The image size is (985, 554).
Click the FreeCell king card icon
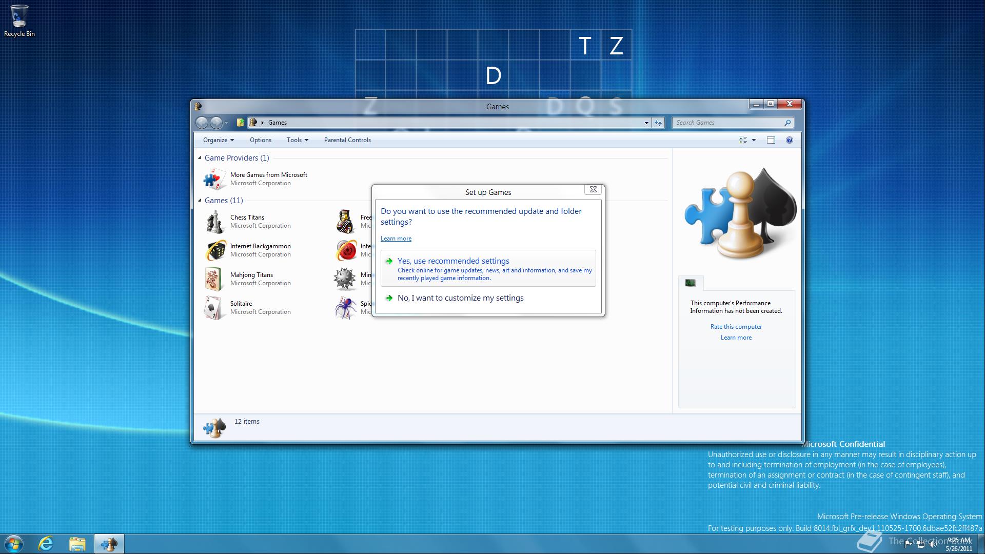coord(345,222)
